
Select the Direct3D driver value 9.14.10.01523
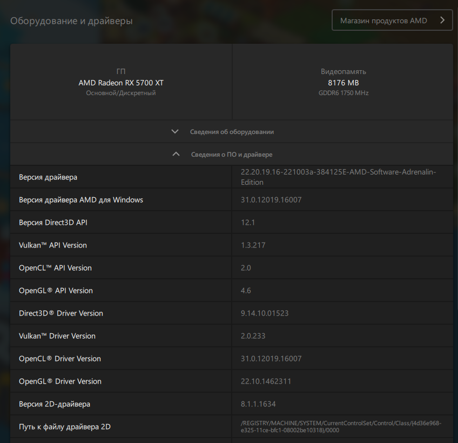click(x=265, y=313)
